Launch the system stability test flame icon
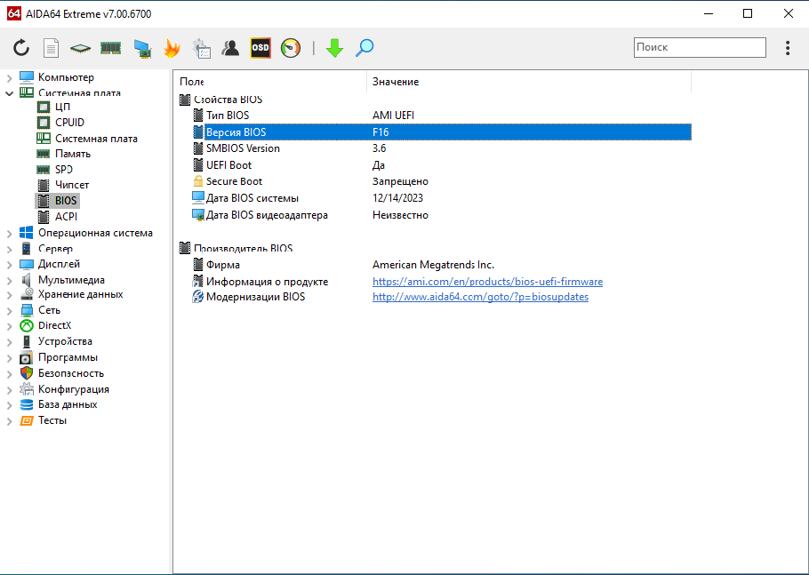This screenshot has width=809, height=575. 172,48
